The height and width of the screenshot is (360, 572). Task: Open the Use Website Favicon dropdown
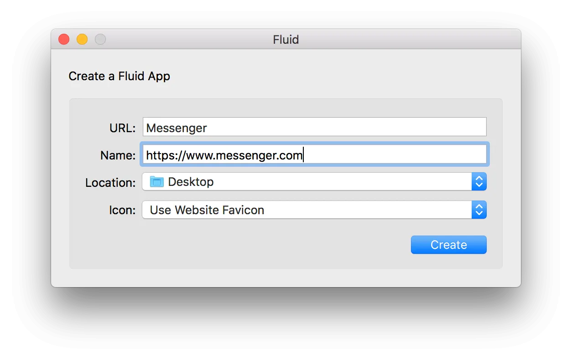tap(314, 210)
